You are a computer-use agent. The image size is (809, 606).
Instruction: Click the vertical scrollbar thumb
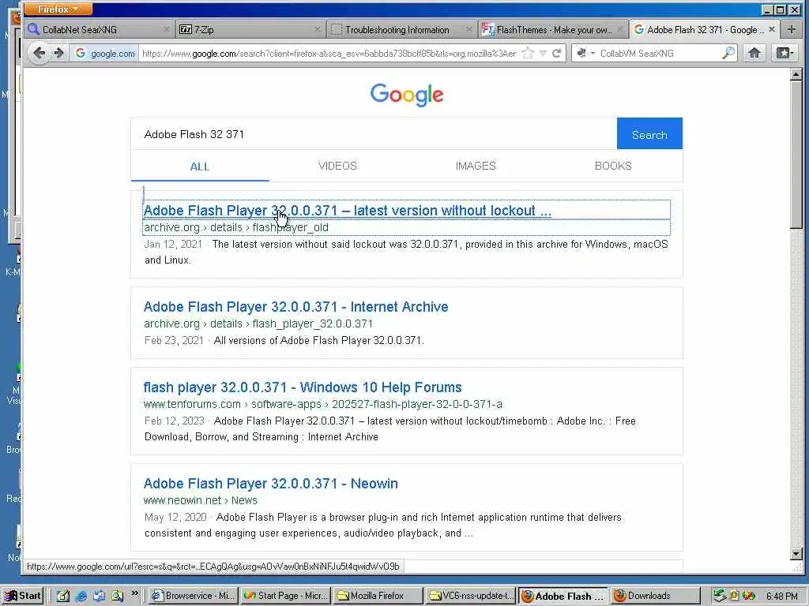point(796,155)
